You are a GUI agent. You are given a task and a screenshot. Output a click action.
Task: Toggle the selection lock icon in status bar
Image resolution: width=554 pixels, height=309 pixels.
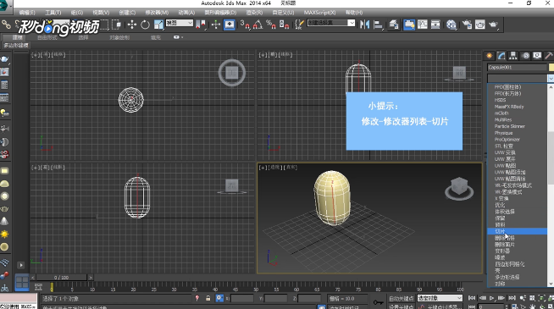point(208,298)
